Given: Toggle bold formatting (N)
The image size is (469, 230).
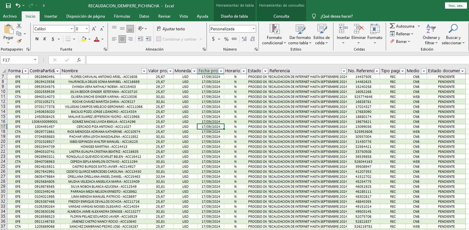Looking at the screenshot, I should pos(37,39).
